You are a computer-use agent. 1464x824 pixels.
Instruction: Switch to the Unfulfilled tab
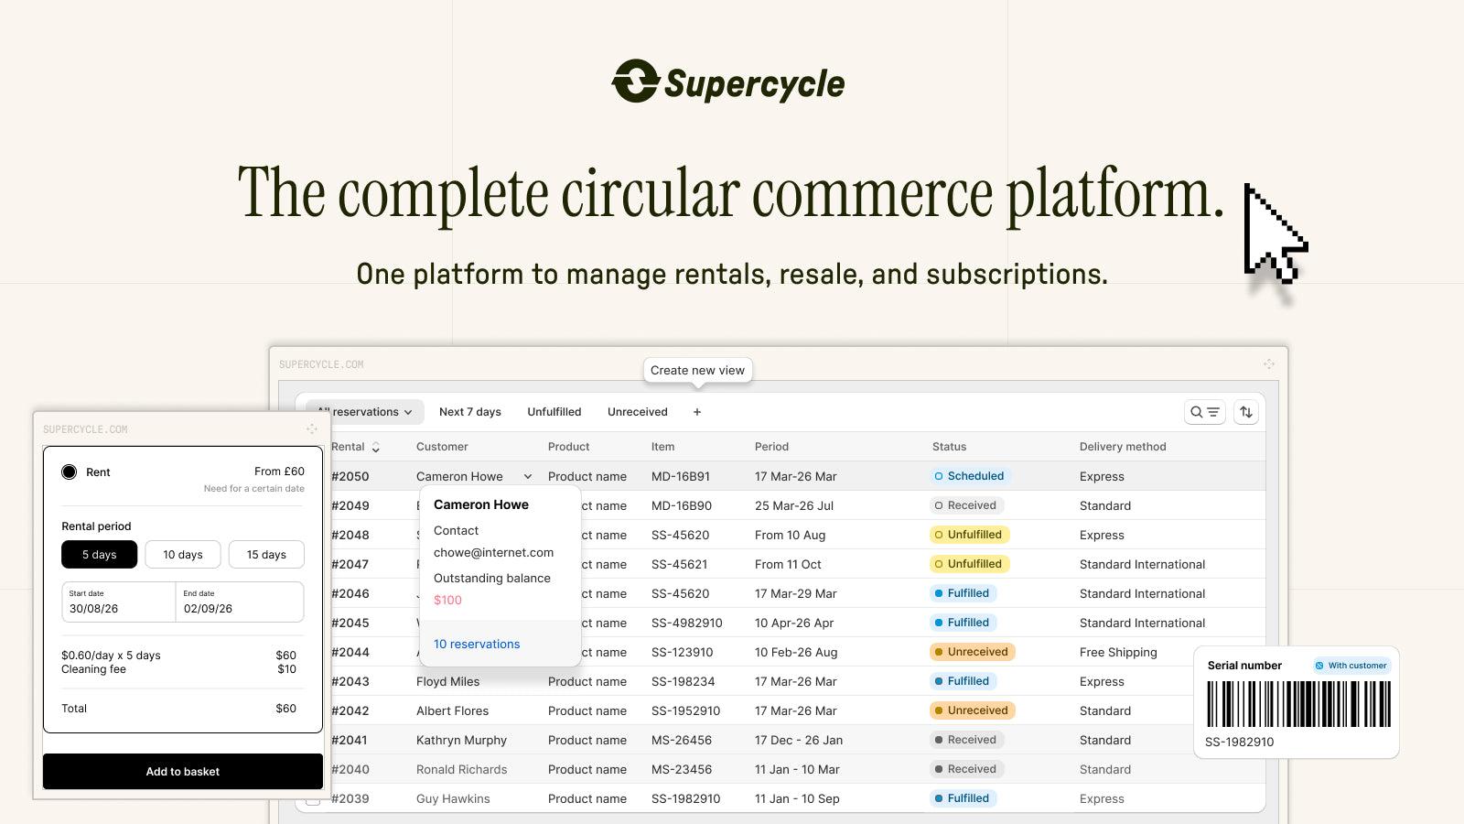(x=554, y=412)
